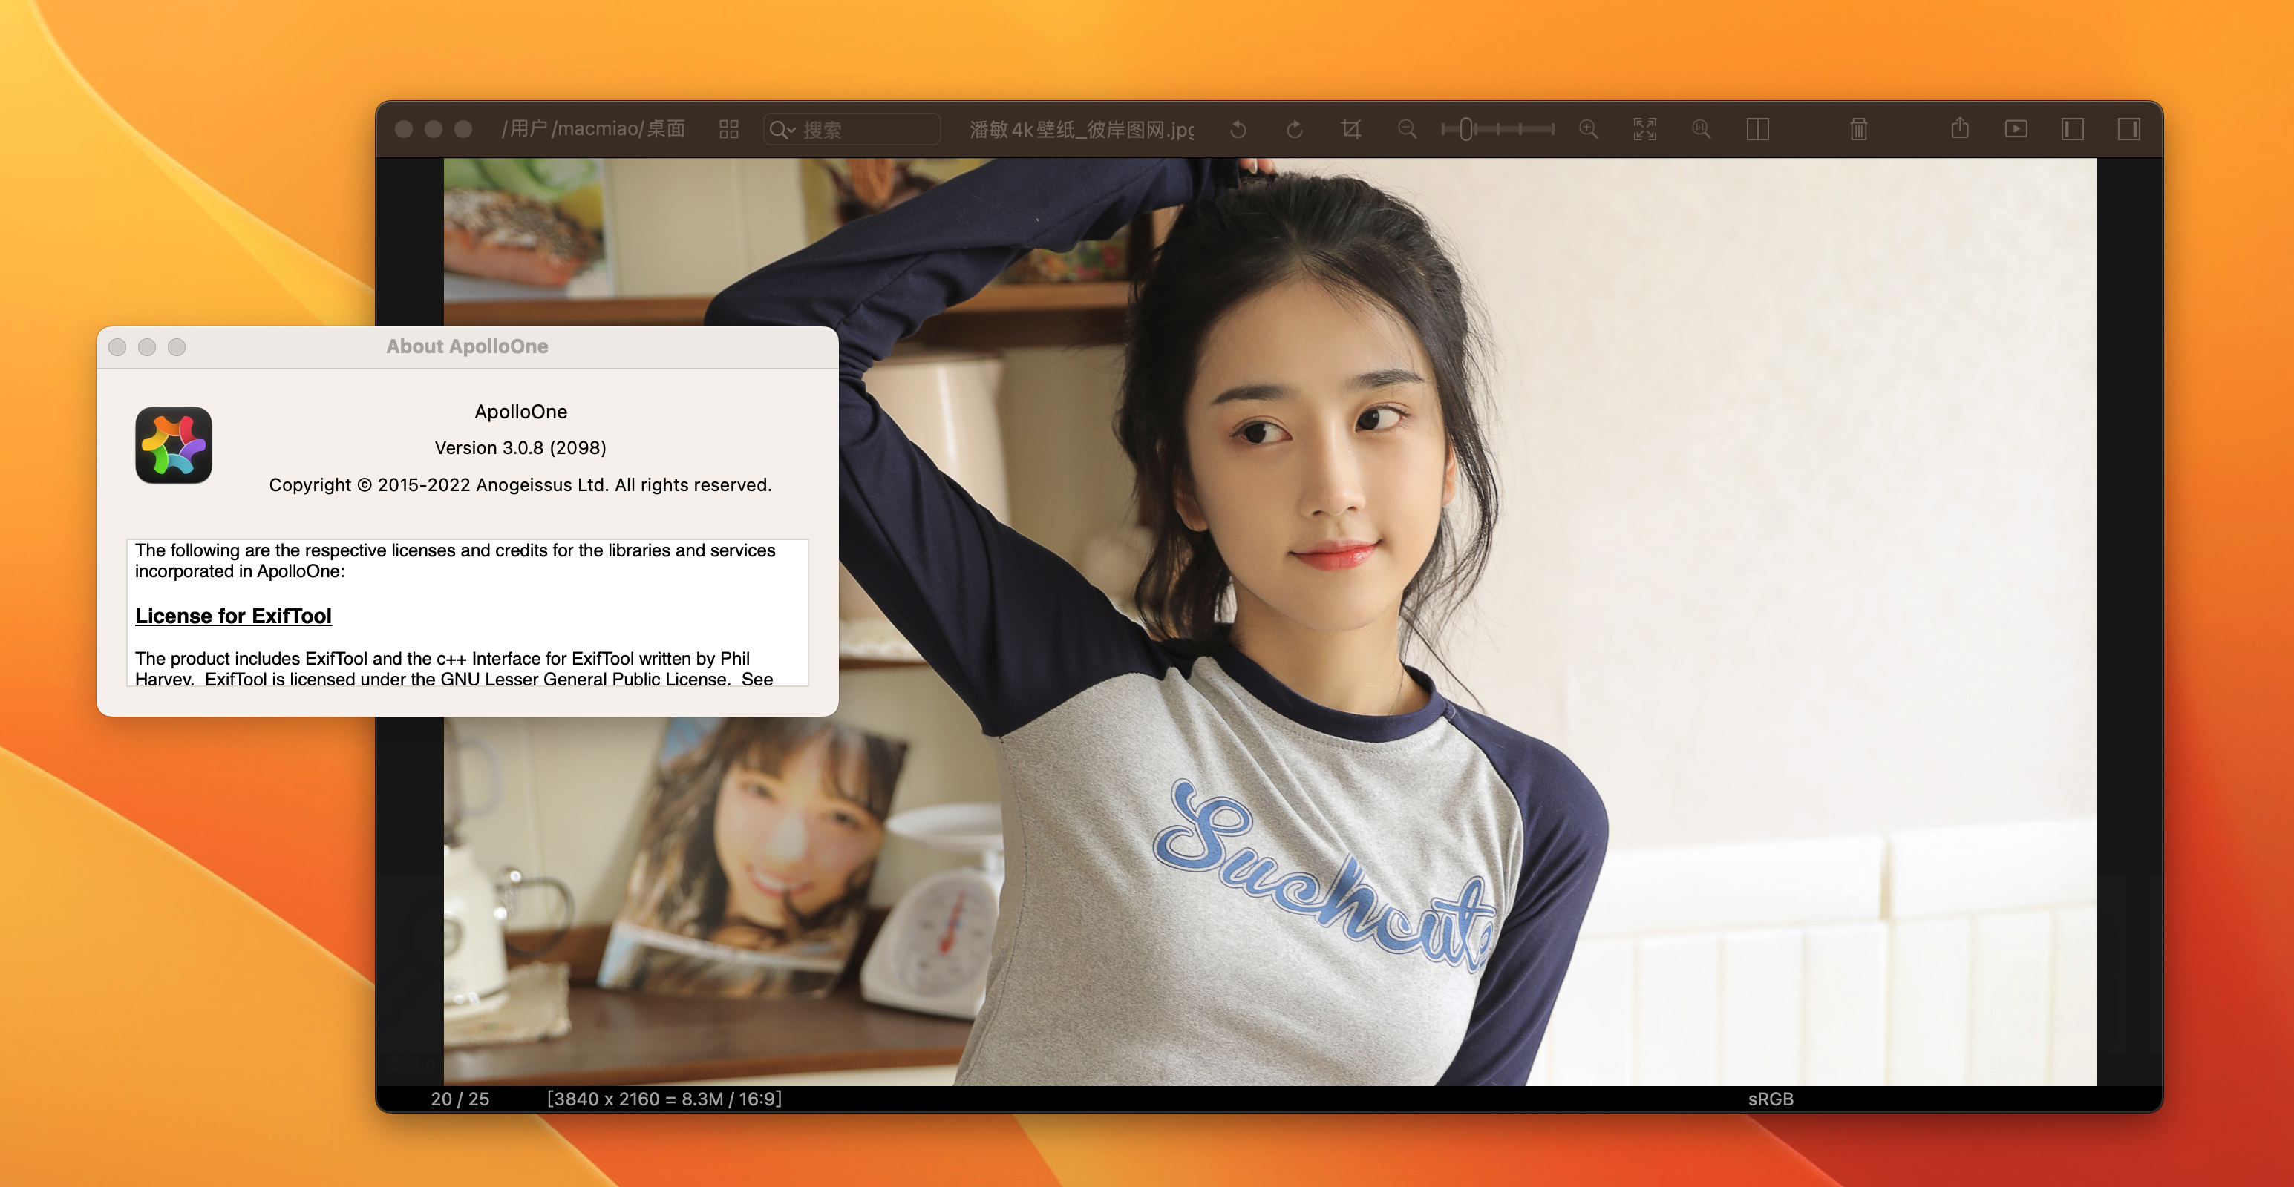Click the folder path /用户/macmiao/桌面
Viewport: 2294px width, 1187px height.
[592, 129]
